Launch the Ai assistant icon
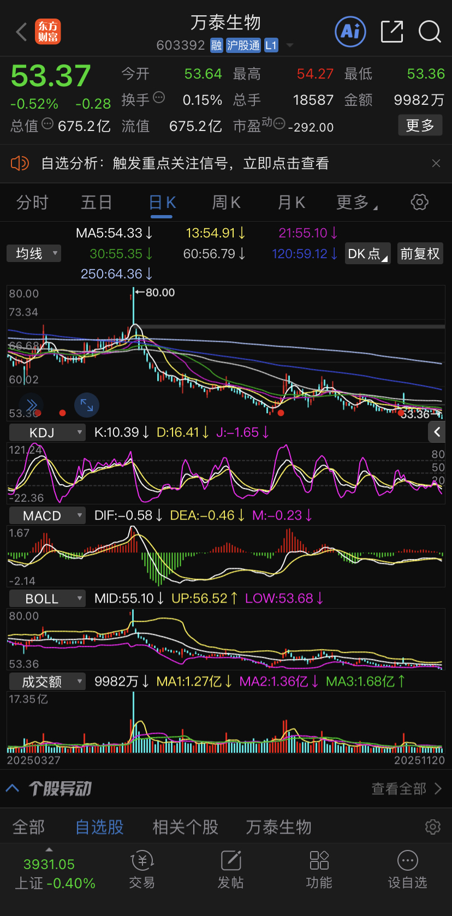The width and height of the screenshot is (452, 916). (x=350, y=32)
